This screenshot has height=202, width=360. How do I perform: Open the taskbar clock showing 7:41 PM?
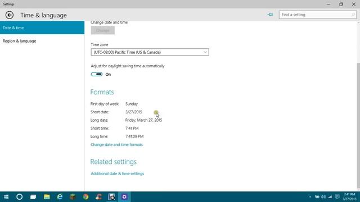[x=349, y=197]
